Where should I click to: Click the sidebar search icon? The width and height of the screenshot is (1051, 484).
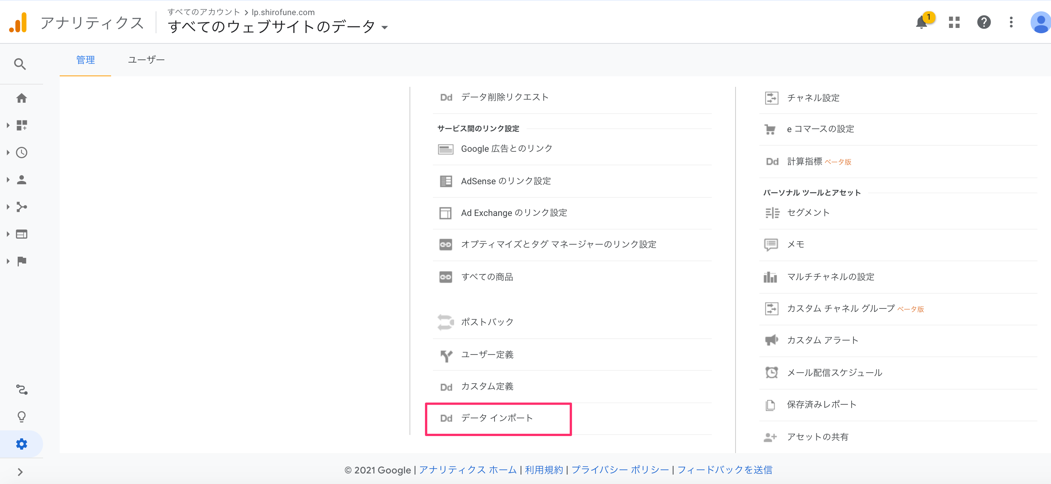pyautogui.click(x=20, y=64)
